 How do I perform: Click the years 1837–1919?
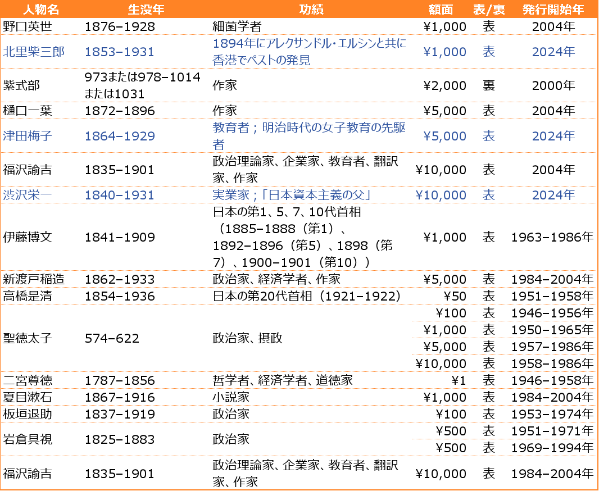pos(120,414)
